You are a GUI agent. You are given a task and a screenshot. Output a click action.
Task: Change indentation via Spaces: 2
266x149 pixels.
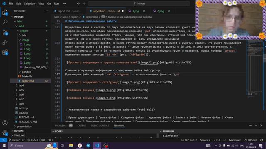click(x=205, y=140)
